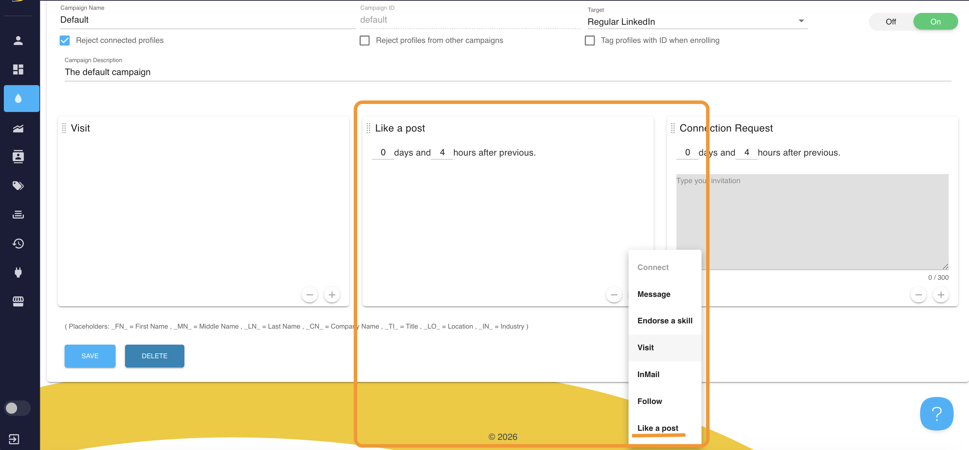Open the analytics chart icon in sidebar
The width and height of the screenshot is (969, 450).
tap(18, 129)
